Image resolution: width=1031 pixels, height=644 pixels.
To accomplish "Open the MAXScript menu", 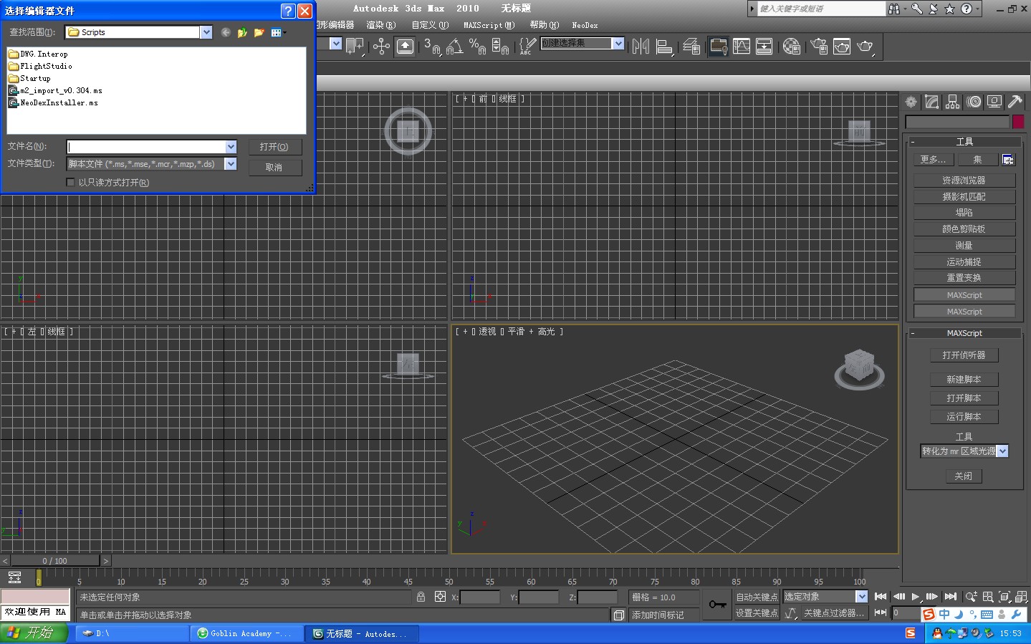I will tap(489, 25).
